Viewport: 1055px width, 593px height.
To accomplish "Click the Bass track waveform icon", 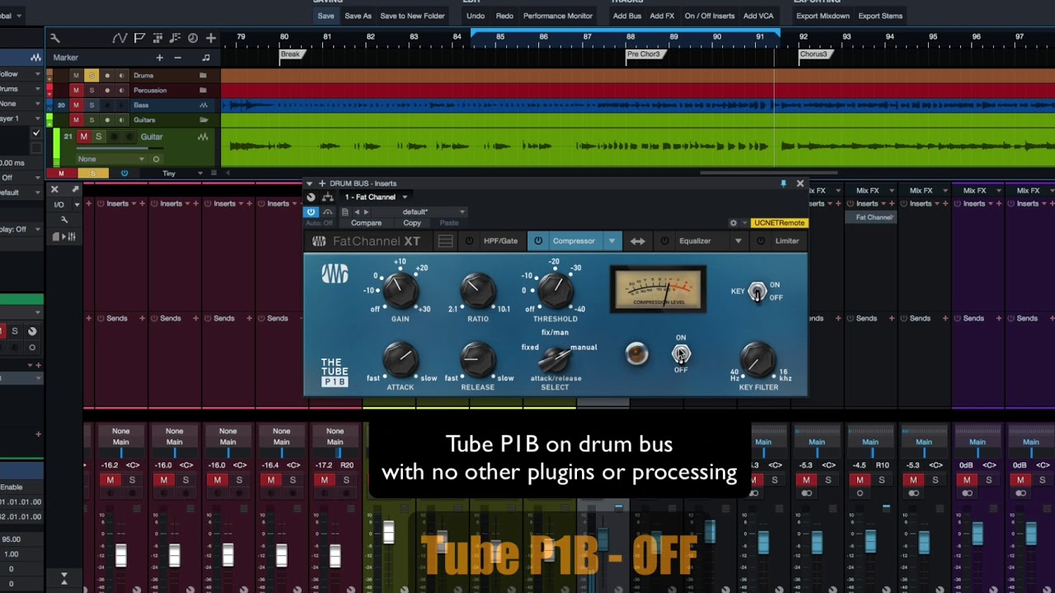I will [x=203, y=105].
